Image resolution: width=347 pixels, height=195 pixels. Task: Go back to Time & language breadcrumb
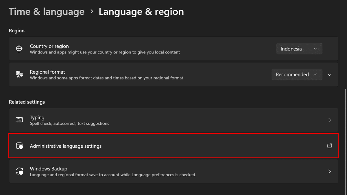[47, 12]
